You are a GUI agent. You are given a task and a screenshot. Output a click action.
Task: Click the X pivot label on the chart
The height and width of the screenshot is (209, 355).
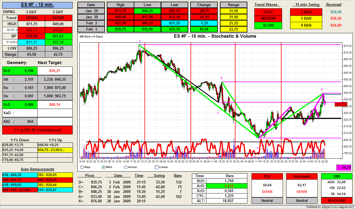pos(140,41)
